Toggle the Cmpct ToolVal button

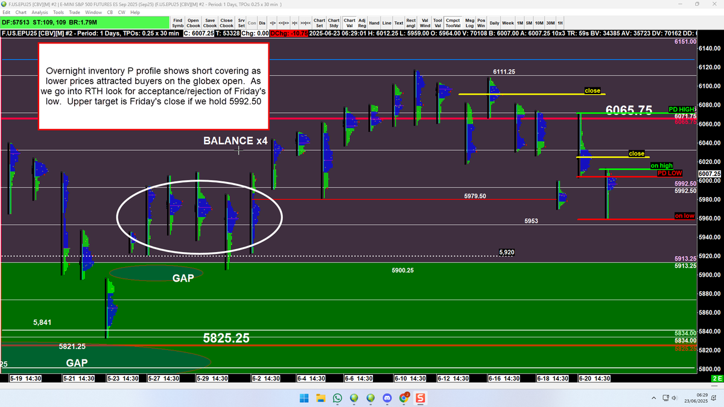[x=453, y=23]
